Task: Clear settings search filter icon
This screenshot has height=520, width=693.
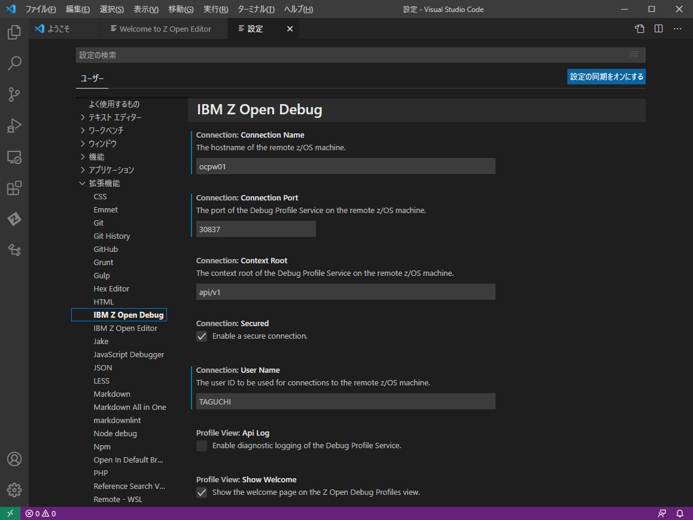Action: (634, 55)
